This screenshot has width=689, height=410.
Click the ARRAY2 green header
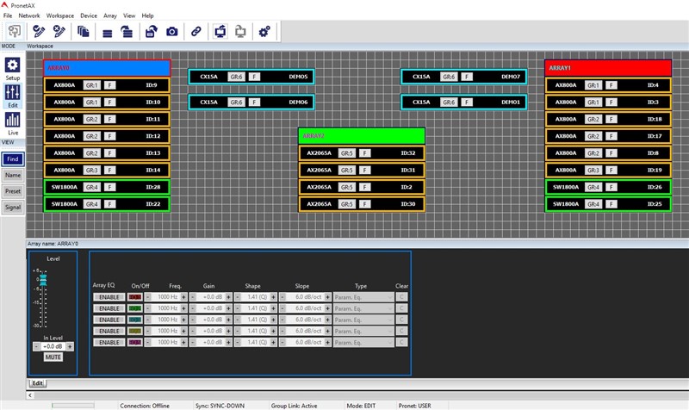[x=362, y=136]
